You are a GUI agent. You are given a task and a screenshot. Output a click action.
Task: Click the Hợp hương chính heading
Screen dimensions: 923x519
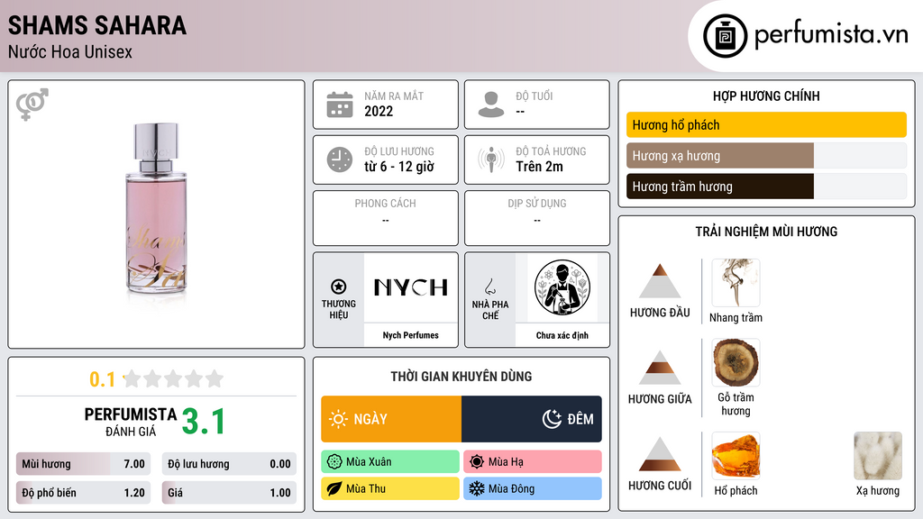tap(766, 96)
